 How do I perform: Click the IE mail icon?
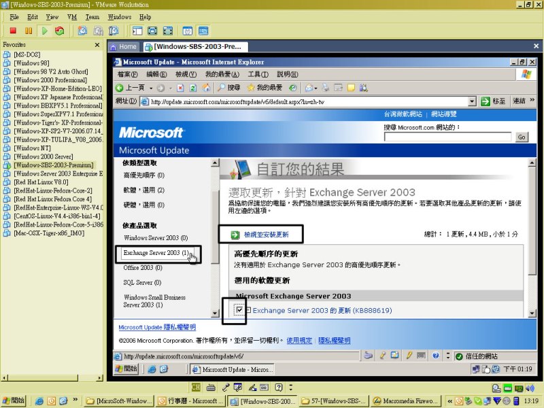309,88
